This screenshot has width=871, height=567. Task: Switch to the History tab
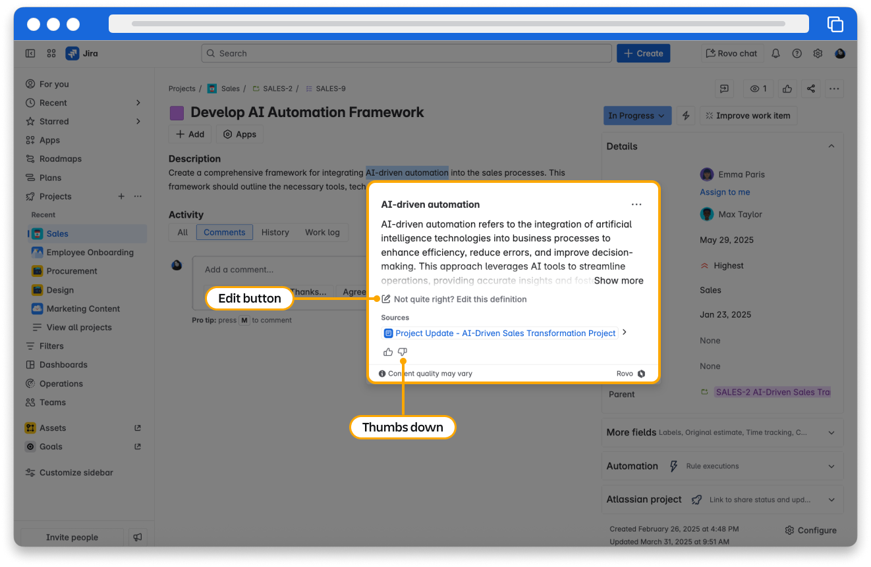click(275, 232)
